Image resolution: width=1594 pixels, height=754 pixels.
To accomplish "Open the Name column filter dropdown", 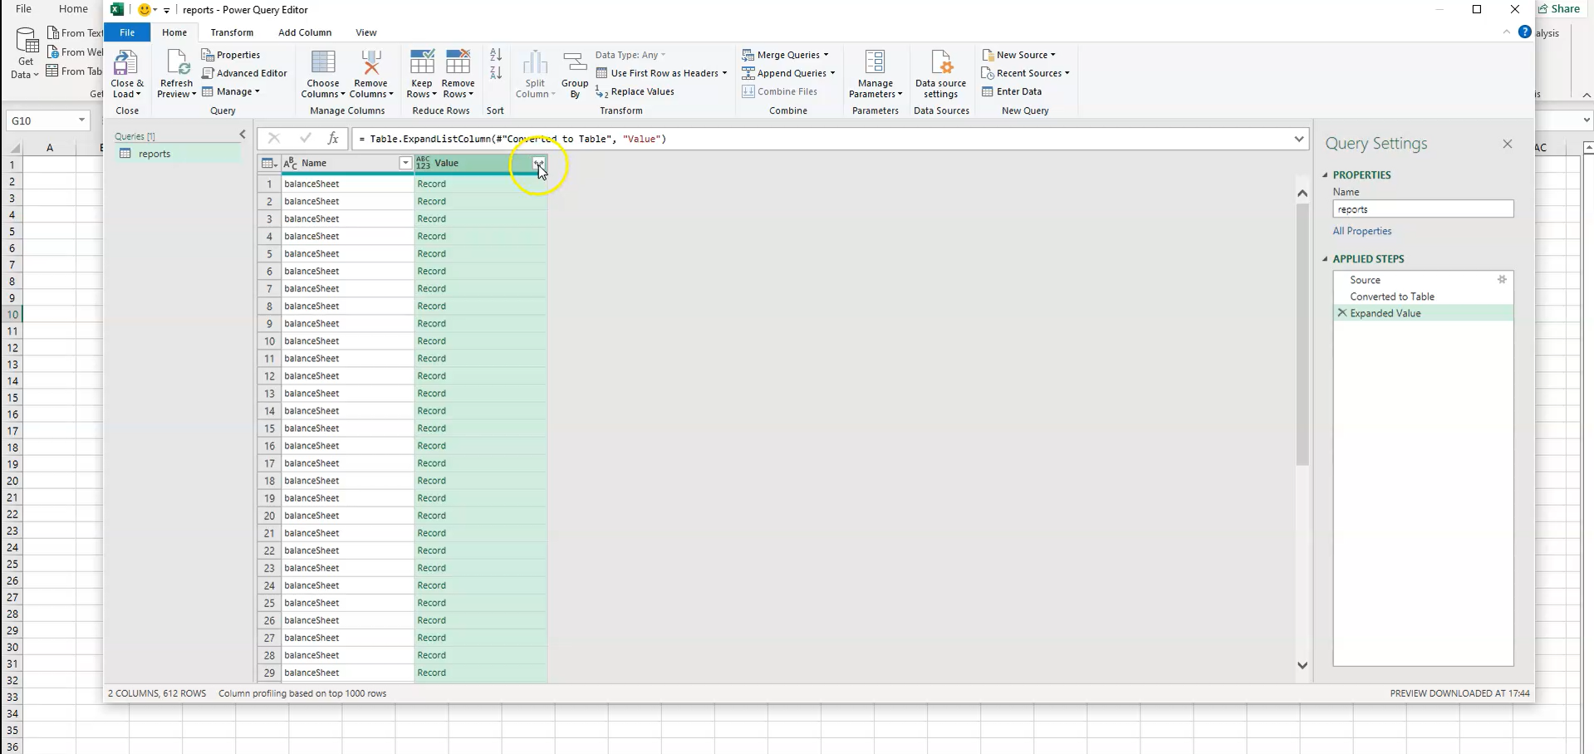I will (405, 163).
